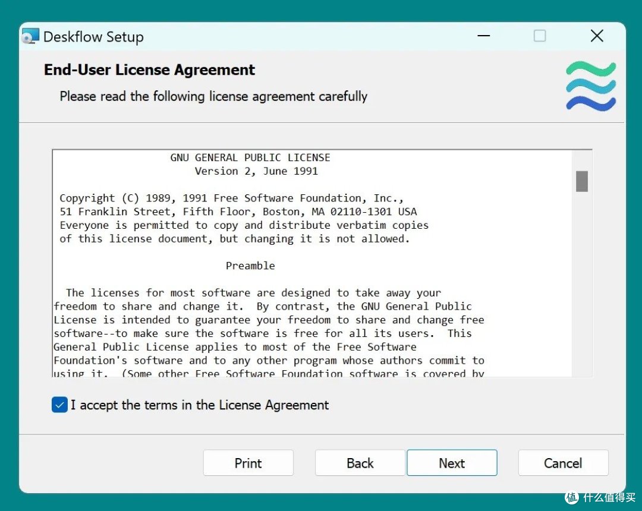This screenshot has height=511, width=642.
Task: Click the 'License is intended to guarantee' line
Action: click(x=269, y=320)
